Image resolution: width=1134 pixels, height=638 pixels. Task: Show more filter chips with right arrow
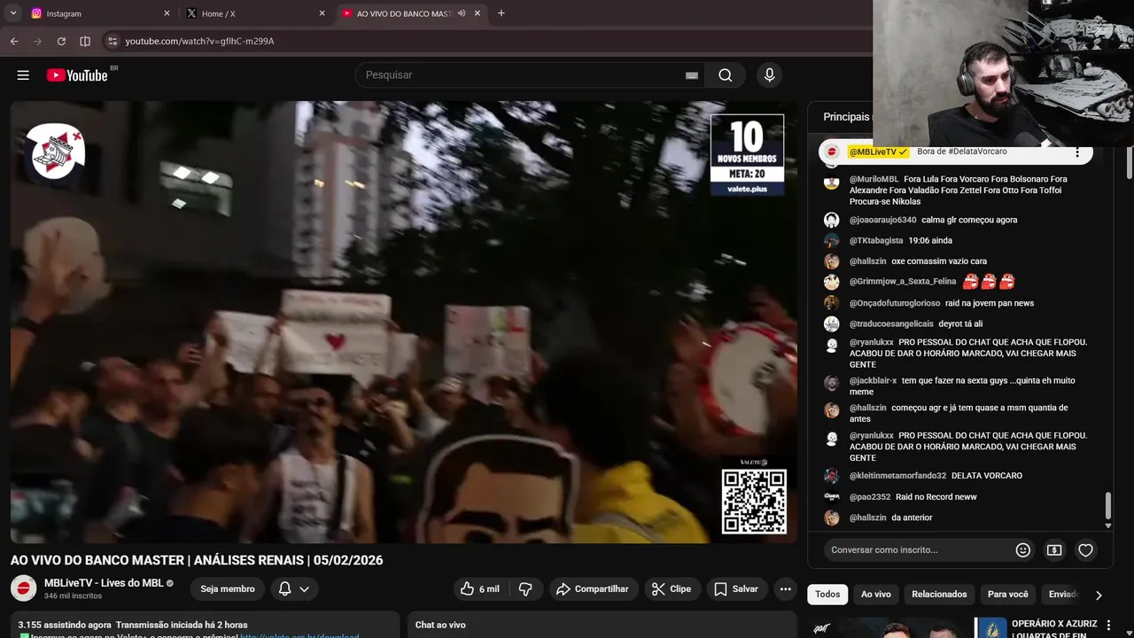coord(1099,595)
